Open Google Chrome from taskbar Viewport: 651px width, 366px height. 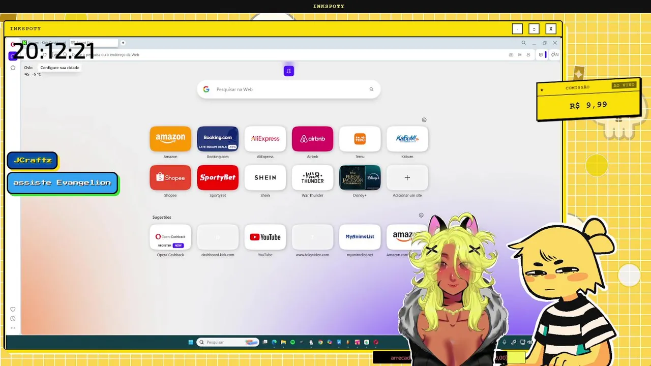[320, 342]
